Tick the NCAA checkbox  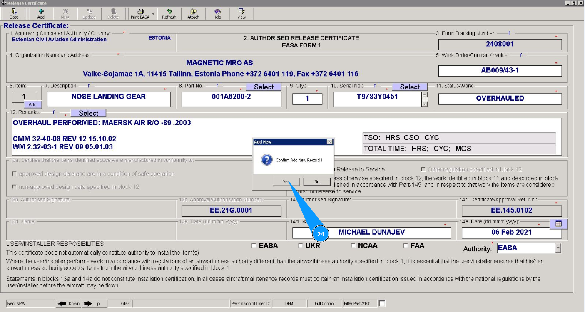pyautogui.click(x=353, y=246)
